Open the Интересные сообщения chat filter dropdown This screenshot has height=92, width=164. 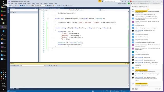pos(140,7)
